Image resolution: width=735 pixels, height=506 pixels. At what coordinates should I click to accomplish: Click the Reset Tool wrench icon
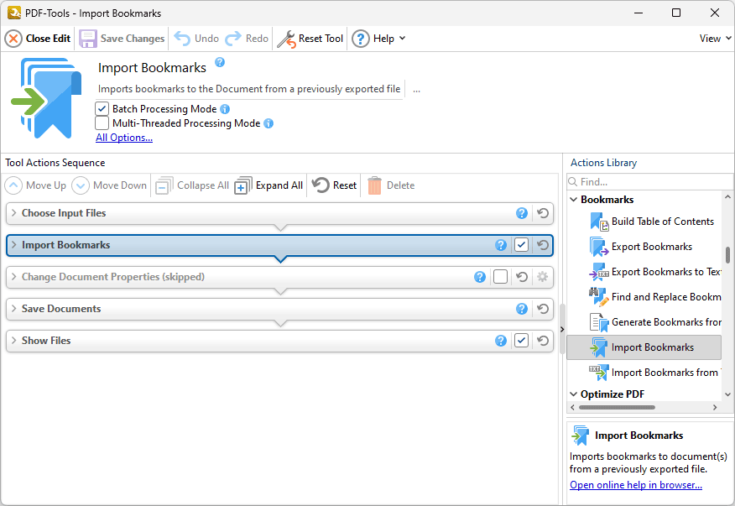286,39
